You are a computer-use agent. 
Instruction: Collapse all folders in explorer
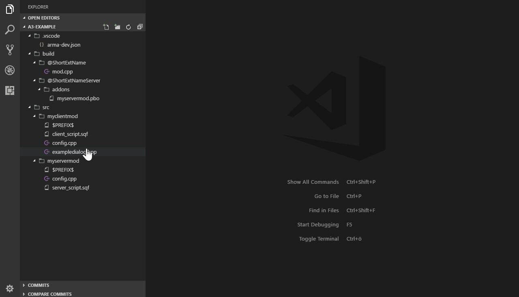coord(140,27)
